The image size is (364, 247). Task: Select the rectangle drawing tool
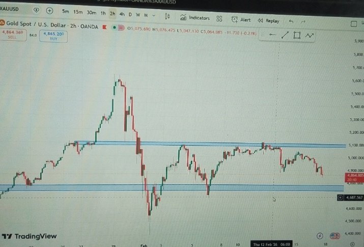coord(297,35)
